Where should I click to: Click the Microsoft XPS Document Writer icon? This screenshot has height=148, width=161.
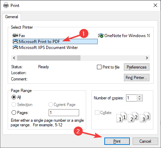click(15, 47)
